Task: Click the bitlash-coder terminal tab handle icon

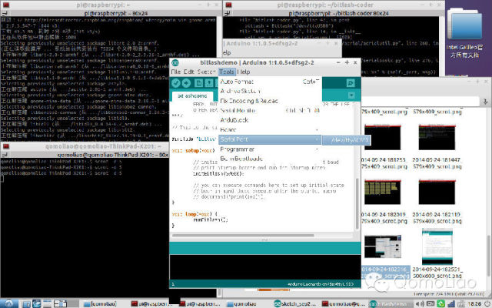Action: (x=228, y=13)
